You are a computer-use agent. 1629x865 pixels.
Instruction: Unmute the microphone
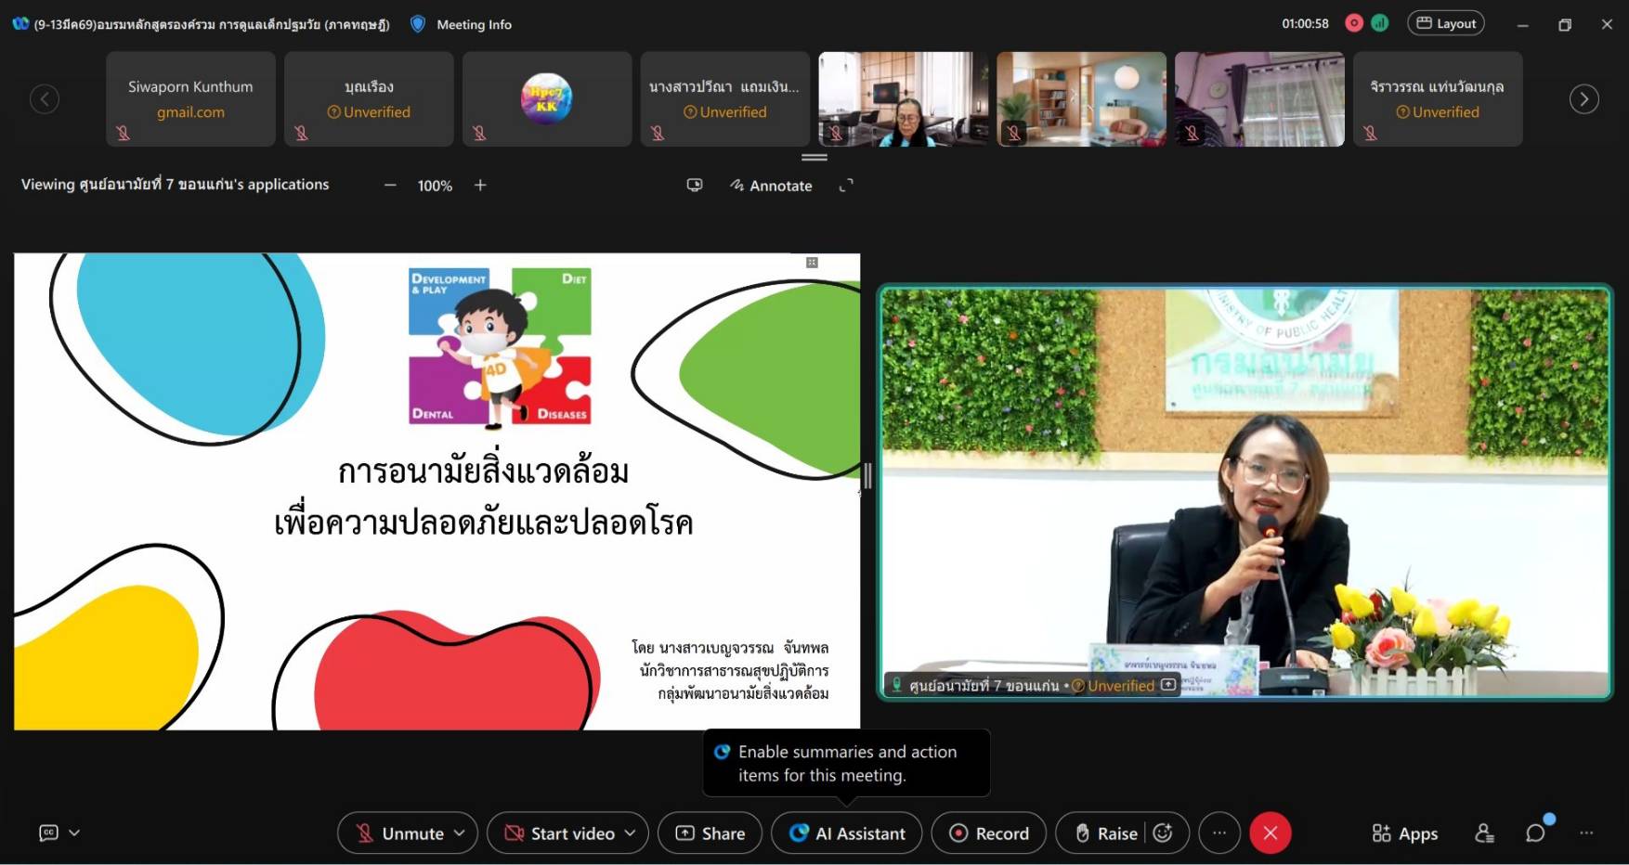pos(401,833)
